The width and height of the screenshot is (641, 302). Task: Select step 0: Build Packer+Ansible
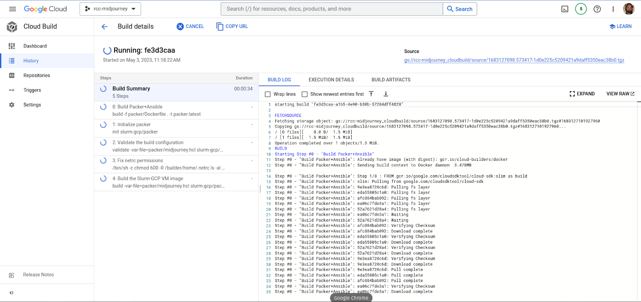coord(176,110)
